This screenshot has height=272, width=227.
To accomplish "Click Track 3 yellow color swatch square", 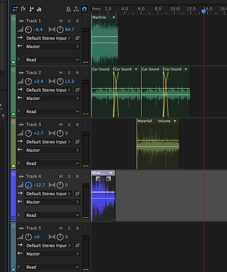I will pos(13,166).
